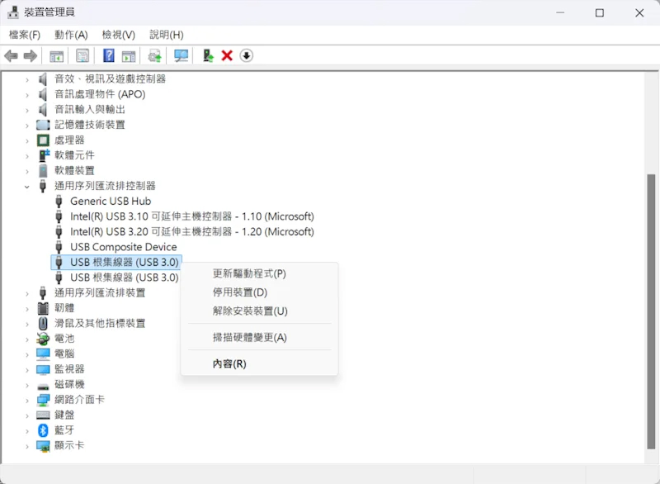Click the show/hide console tree icon
Screen dimensions: 660x484
click(56, 55)
